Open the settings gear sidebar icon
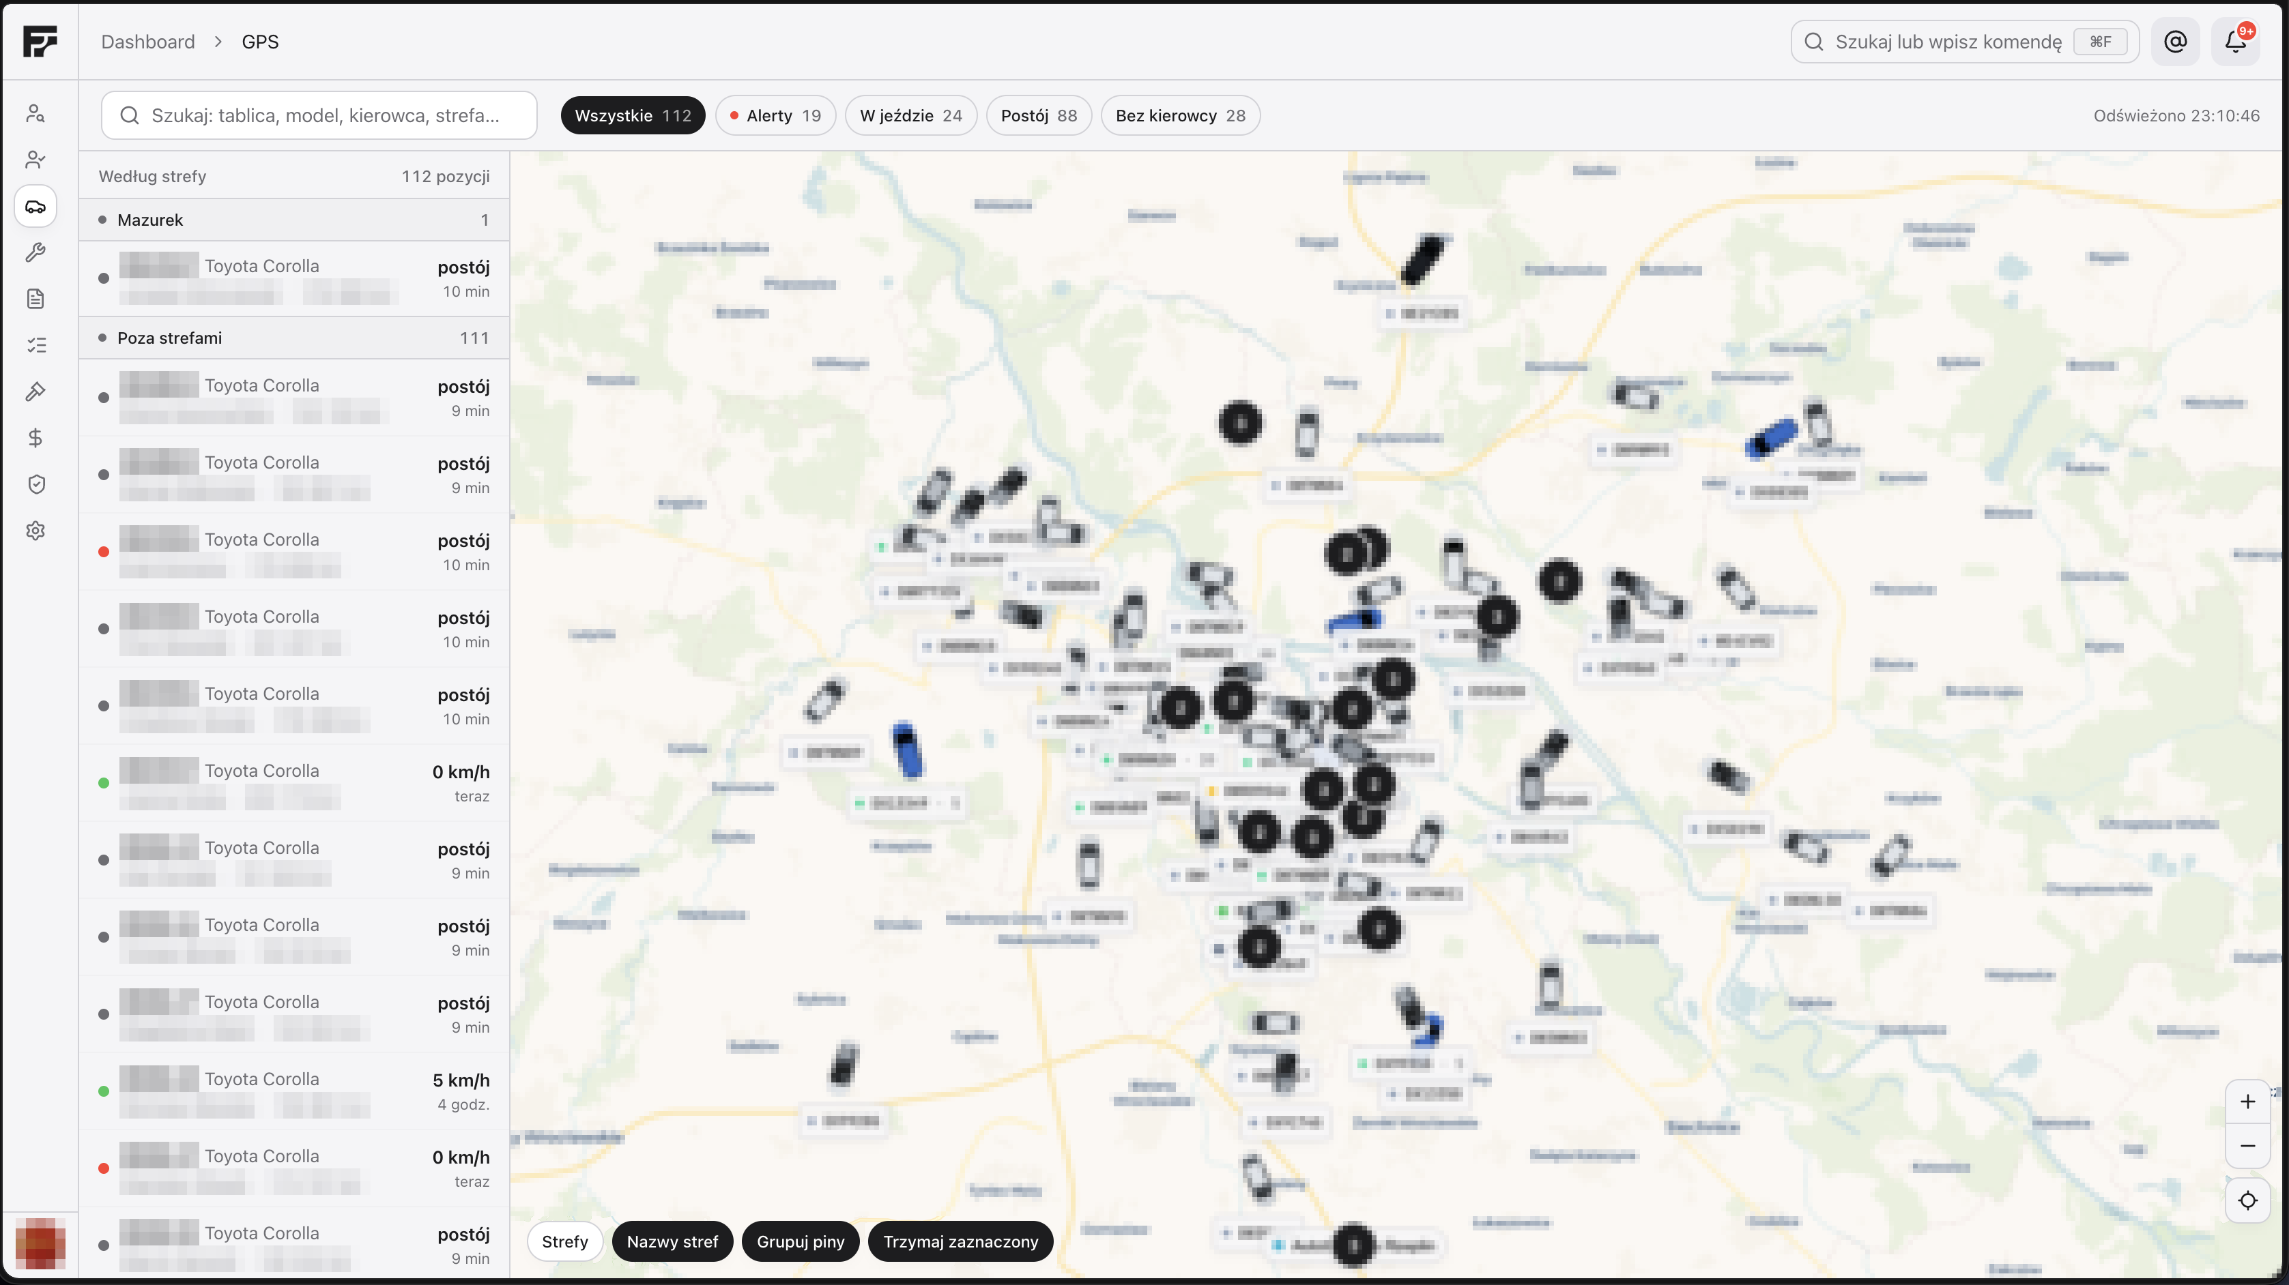The height and width of the screenshot is (1285, 2289). point(35,530)
